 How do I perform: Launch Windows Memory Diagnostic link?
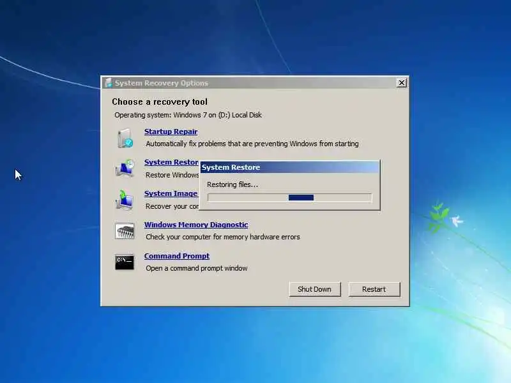coord(196,225)
